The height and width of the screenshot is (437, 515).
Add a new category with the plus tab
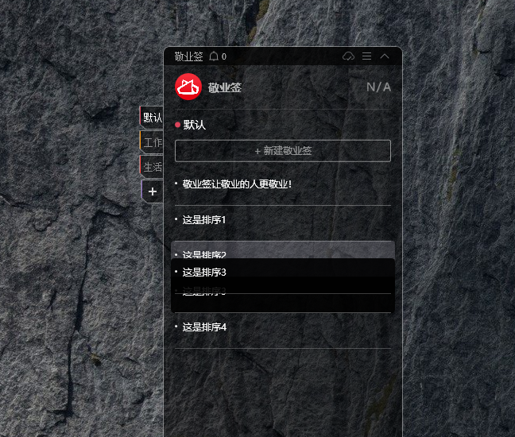click(152, 191)
